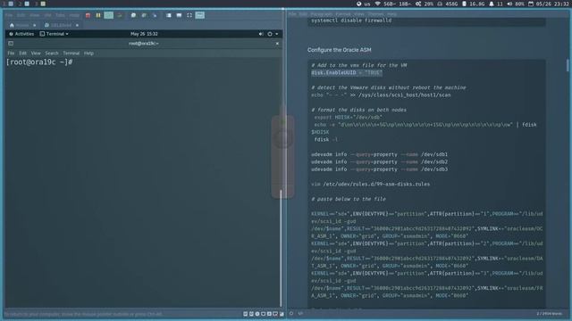
Task: Click the revert snapshot icon in VMware toolbar
Action: click(144, 15)
